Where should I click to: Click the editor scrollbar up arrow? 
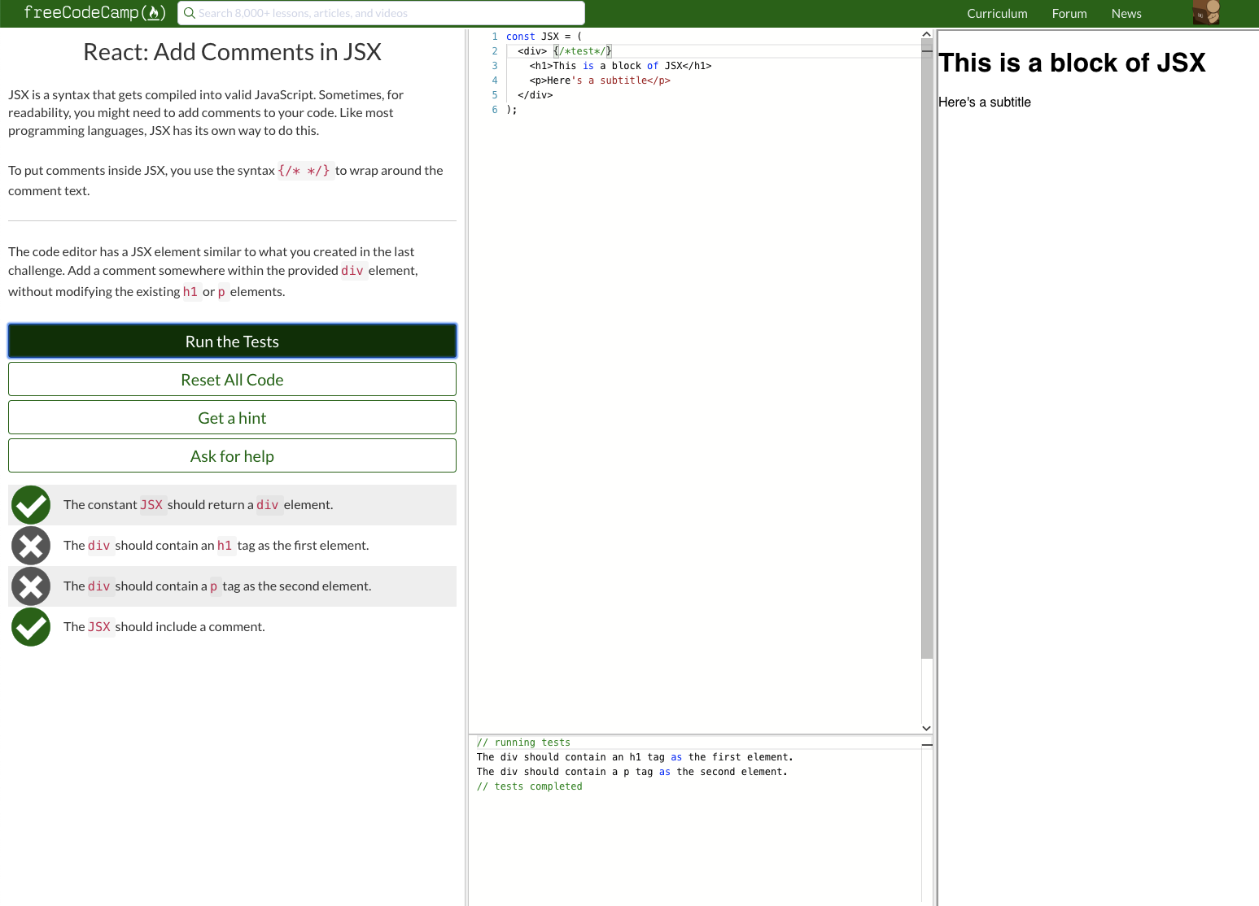tap(926, 33)
